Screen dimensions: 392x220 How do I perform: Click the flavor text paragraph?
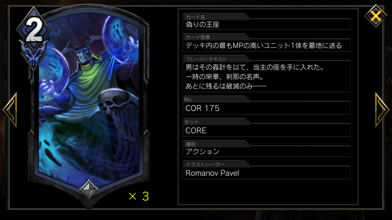click(267, 77)
